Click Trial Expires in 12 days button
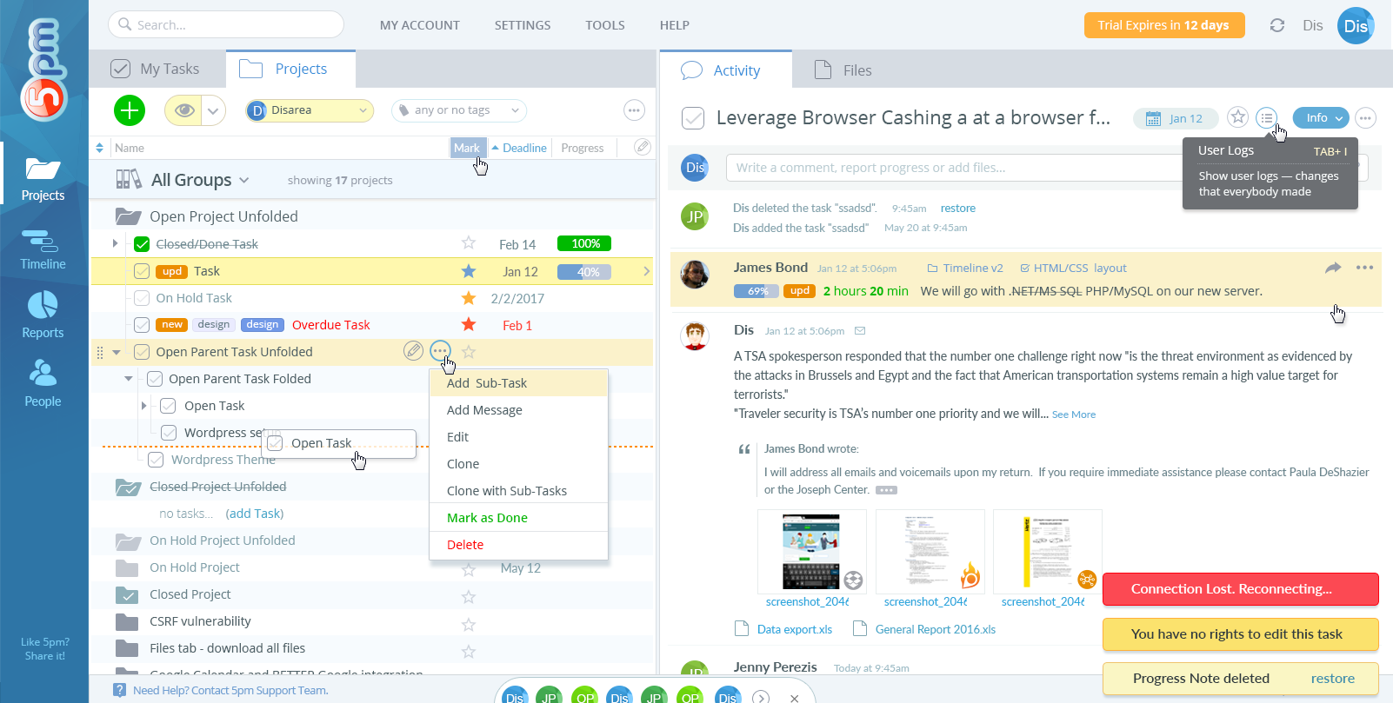 (1163, 25)
